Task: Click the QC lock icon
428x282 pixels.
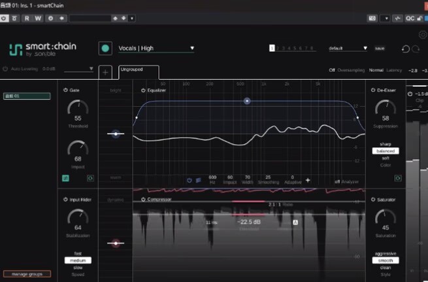Action: coord(420,18)
